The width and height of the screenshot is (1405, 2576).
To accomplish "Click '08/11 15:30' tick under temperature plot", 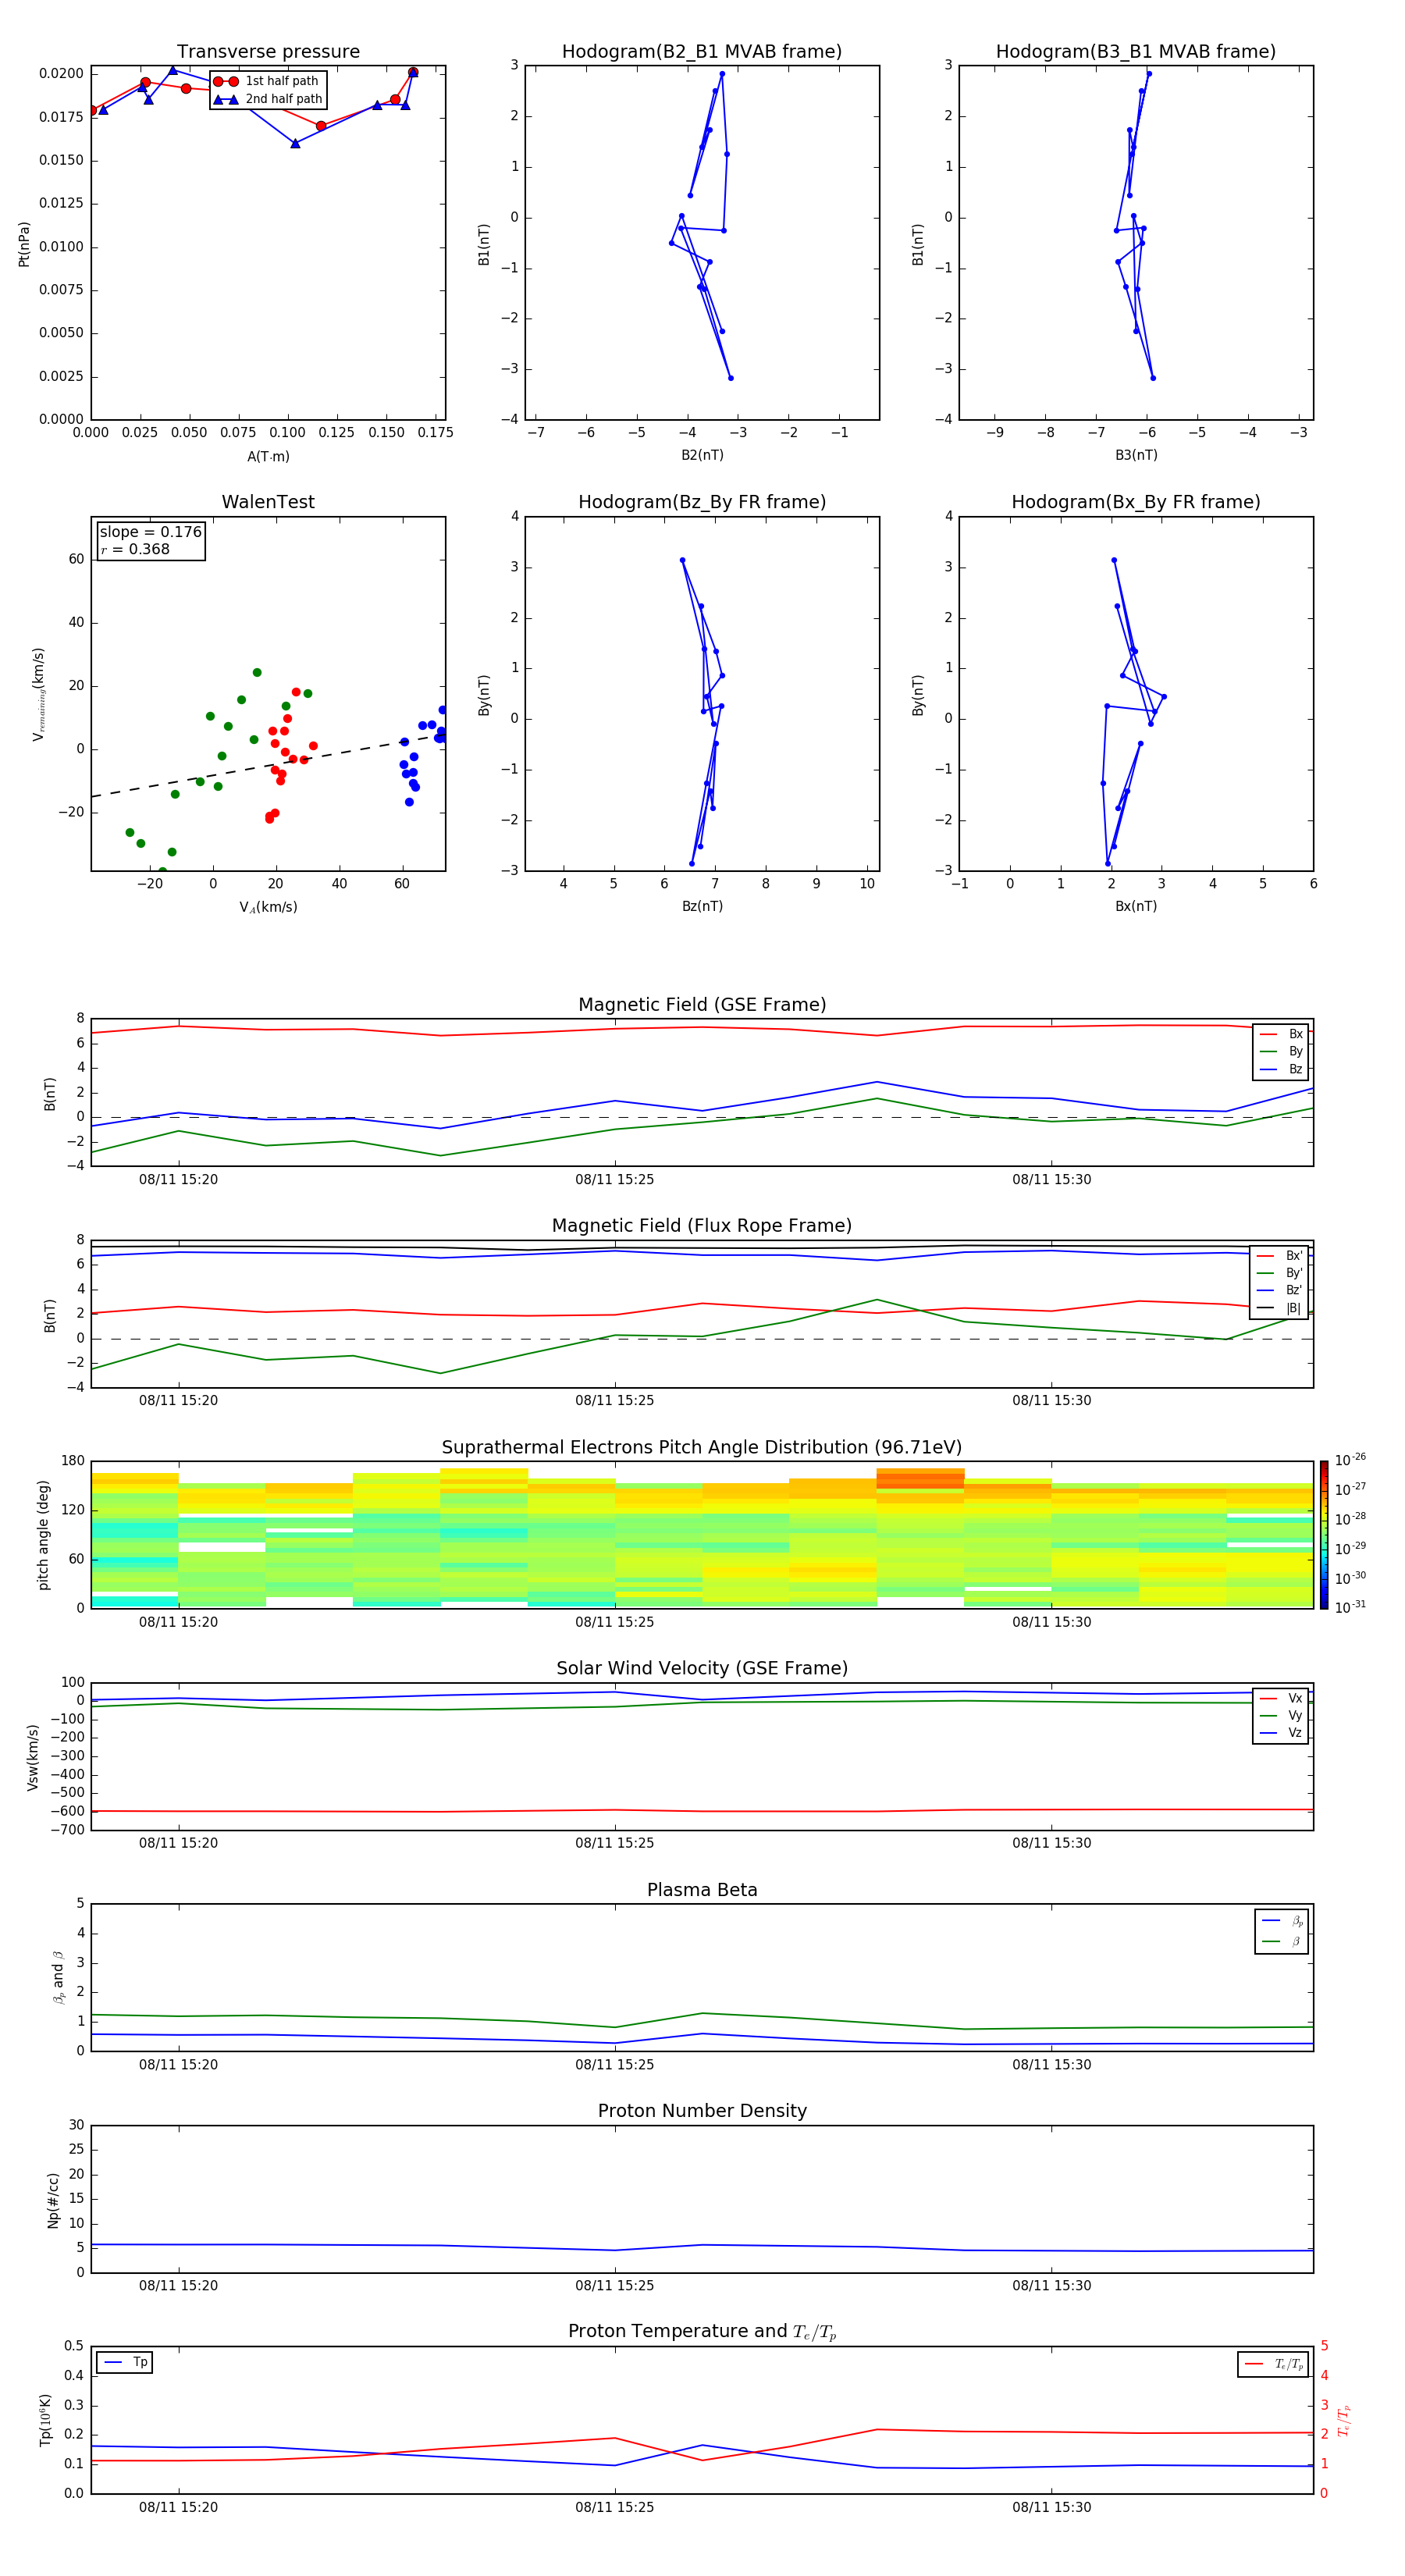I will pos(1051,2507).
